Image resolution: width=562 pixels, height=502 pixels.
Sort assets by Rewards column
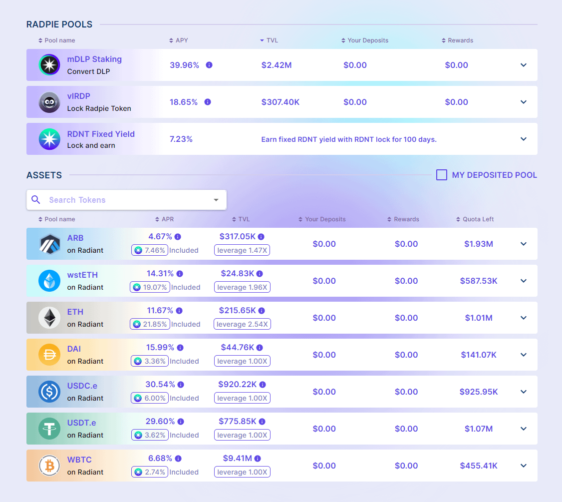click(403, 219)
